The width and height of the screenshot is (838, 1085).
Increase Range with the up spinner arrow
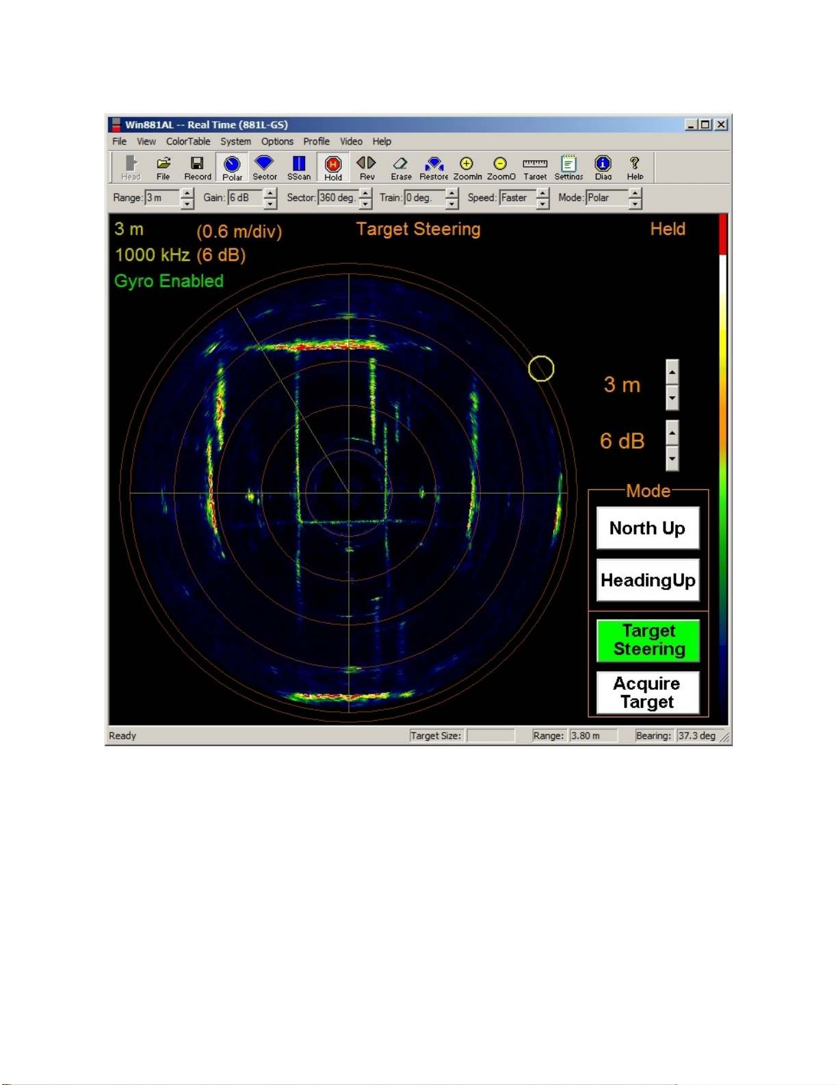(x=187, y=193)
